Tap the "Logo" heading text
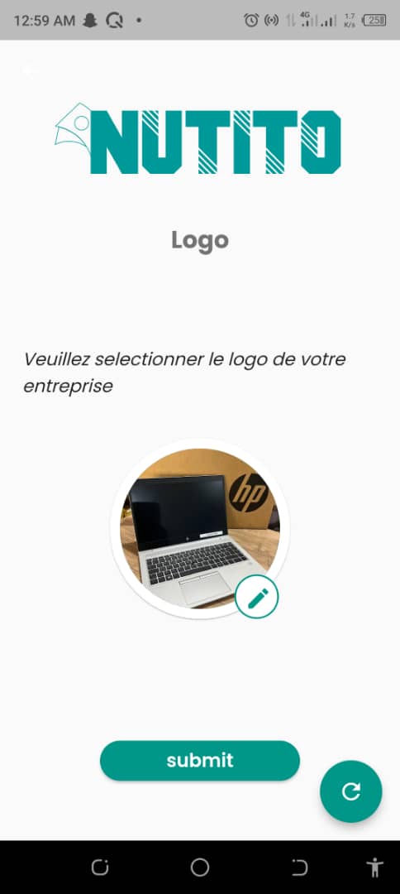 pyautogui.click(x=200, y=241)
